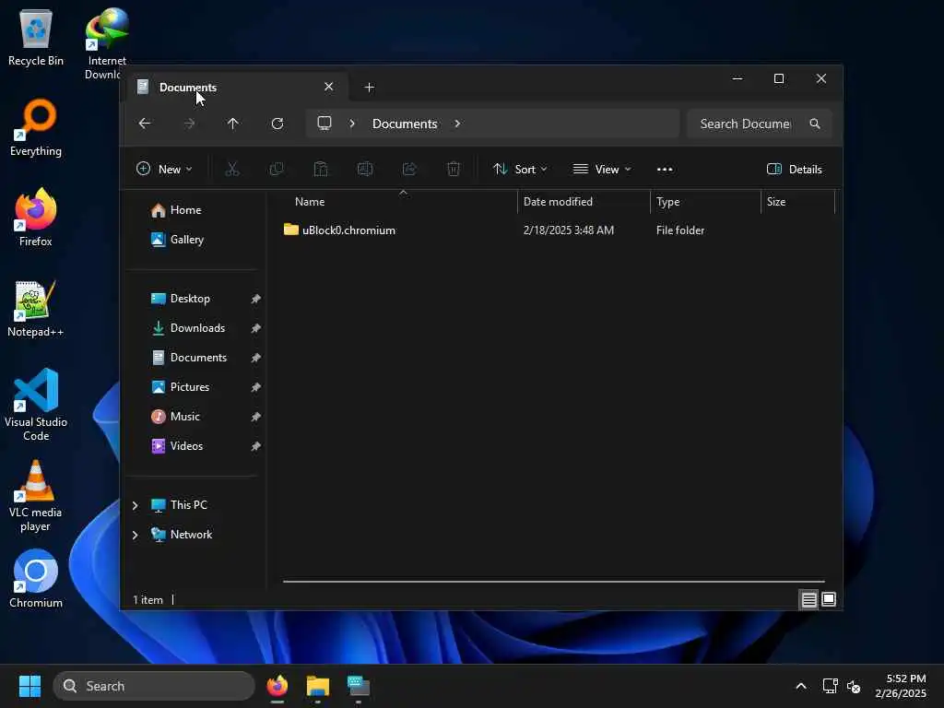Viewport: 944px width, 708px height.
Task: Go up one folder level arrow
Action: (x=233, y=124)
